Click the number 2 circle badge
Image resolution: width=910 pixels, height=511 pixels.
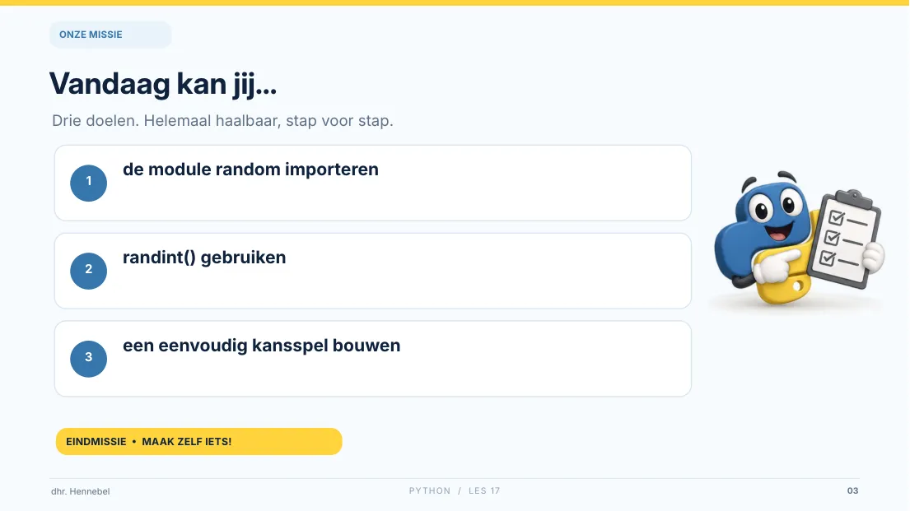point(89,271)
